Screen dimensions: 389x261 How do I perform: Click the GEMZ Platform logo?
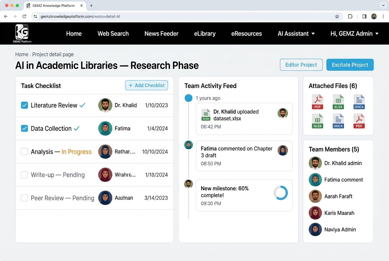22,33
